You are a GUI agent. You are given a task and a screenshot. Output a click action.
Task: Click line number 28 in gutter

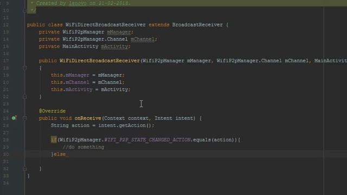tap(6, 140)
